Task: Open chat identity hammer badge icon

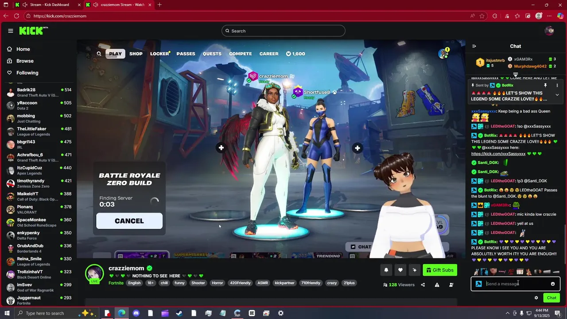Action: 478,284
